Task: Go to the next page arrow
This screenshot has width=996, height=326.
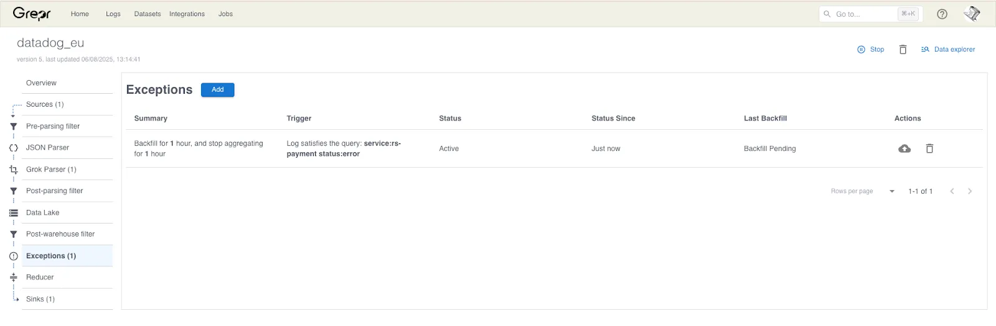Action: 970,191
